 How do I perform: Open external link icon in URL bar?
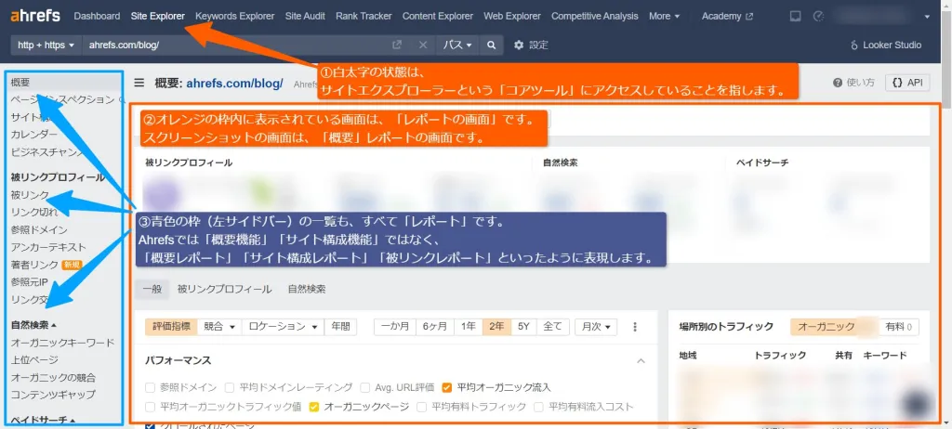[x=396, y=45]
